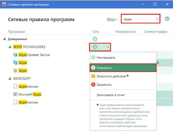Sort by the Популярность column header
The image size is (173, 133).
coord(126,32)
